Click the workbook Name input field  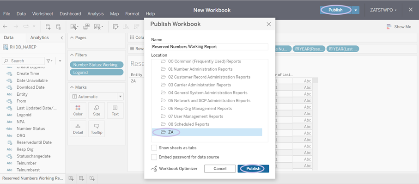click(x=210, y=47)
